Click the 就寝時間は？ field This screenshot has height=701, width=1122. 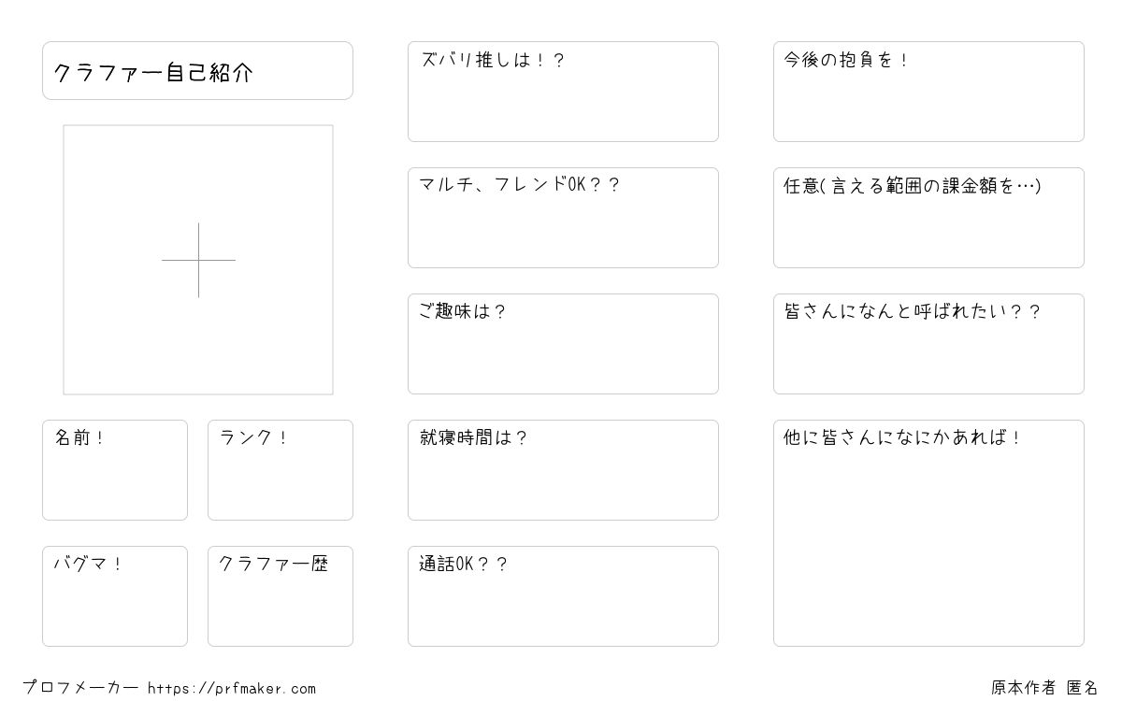(563, 470)
